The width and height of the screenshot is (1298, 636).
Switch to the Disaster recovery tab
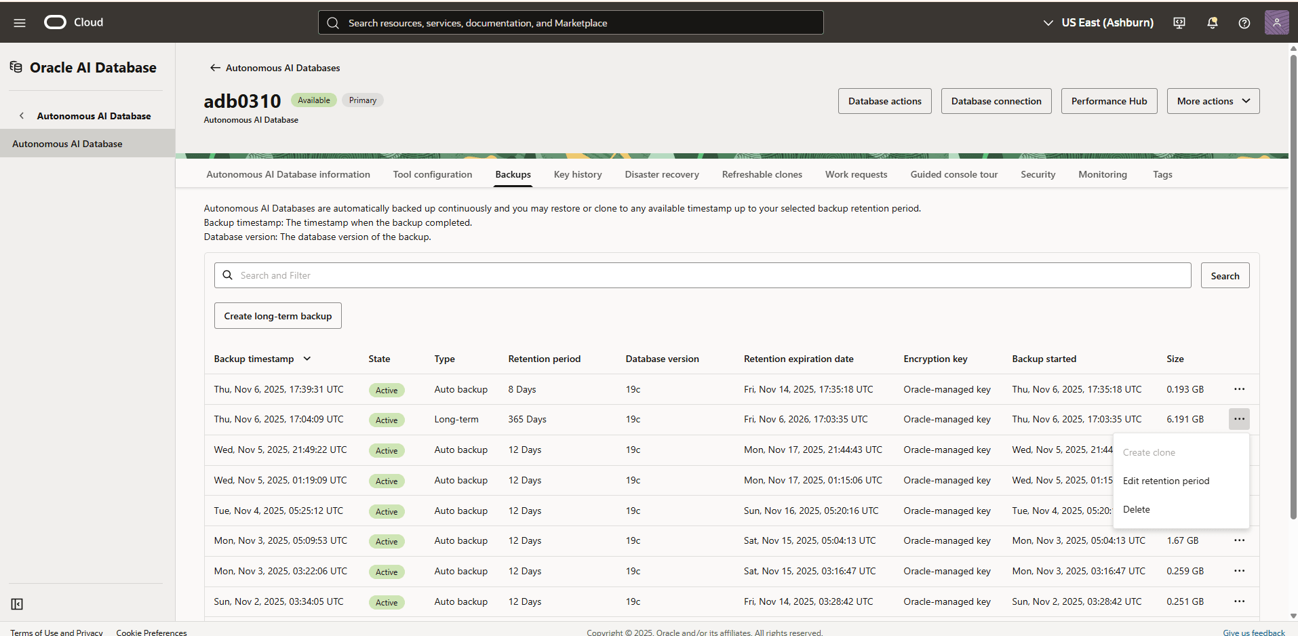click(x=661, y=174)
